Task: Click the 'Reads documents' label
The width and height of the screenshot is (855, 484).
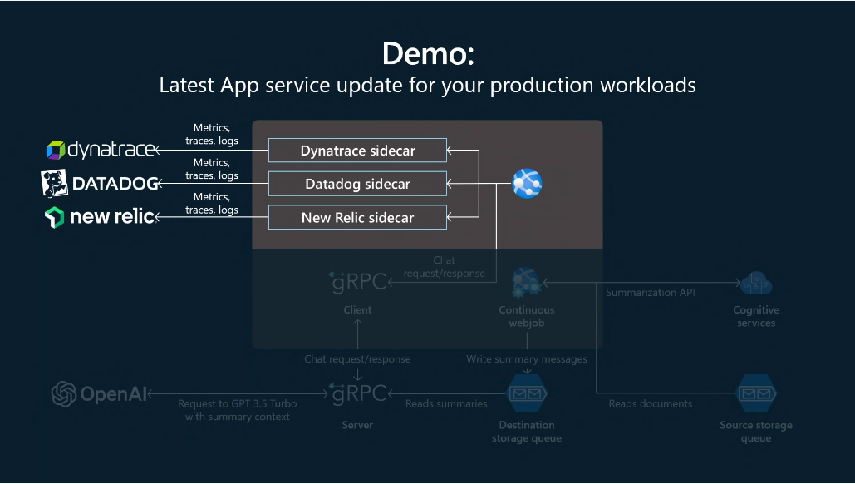Action: [x=651, y=404]
